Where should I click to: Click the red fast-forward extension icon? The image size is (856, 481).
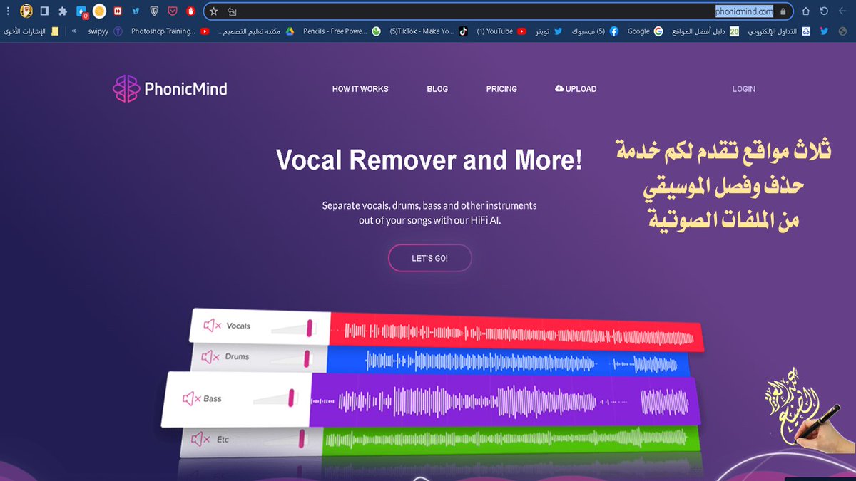click(118, 11)
